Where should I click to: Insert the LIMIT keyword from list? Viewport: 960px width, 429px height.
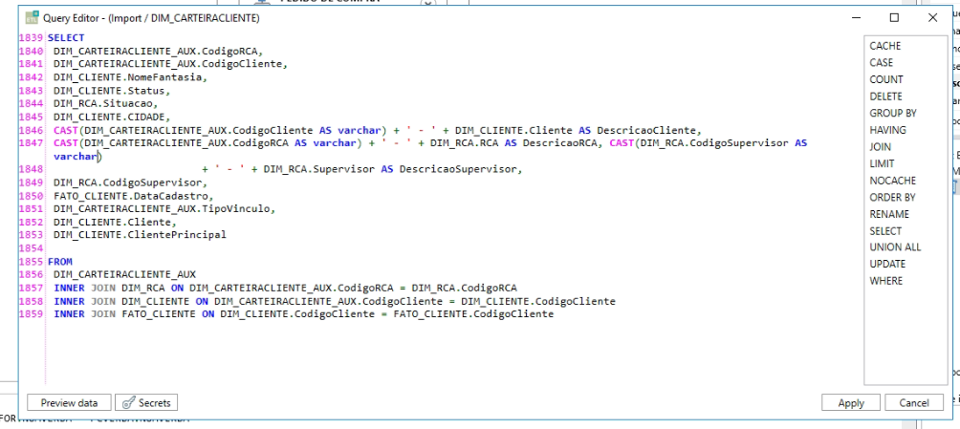[x=882, y=163]
